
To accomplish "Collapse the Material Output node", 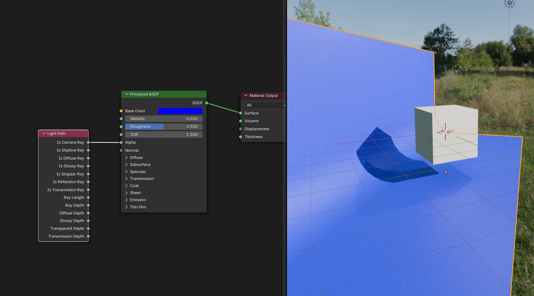I will 246,96.
